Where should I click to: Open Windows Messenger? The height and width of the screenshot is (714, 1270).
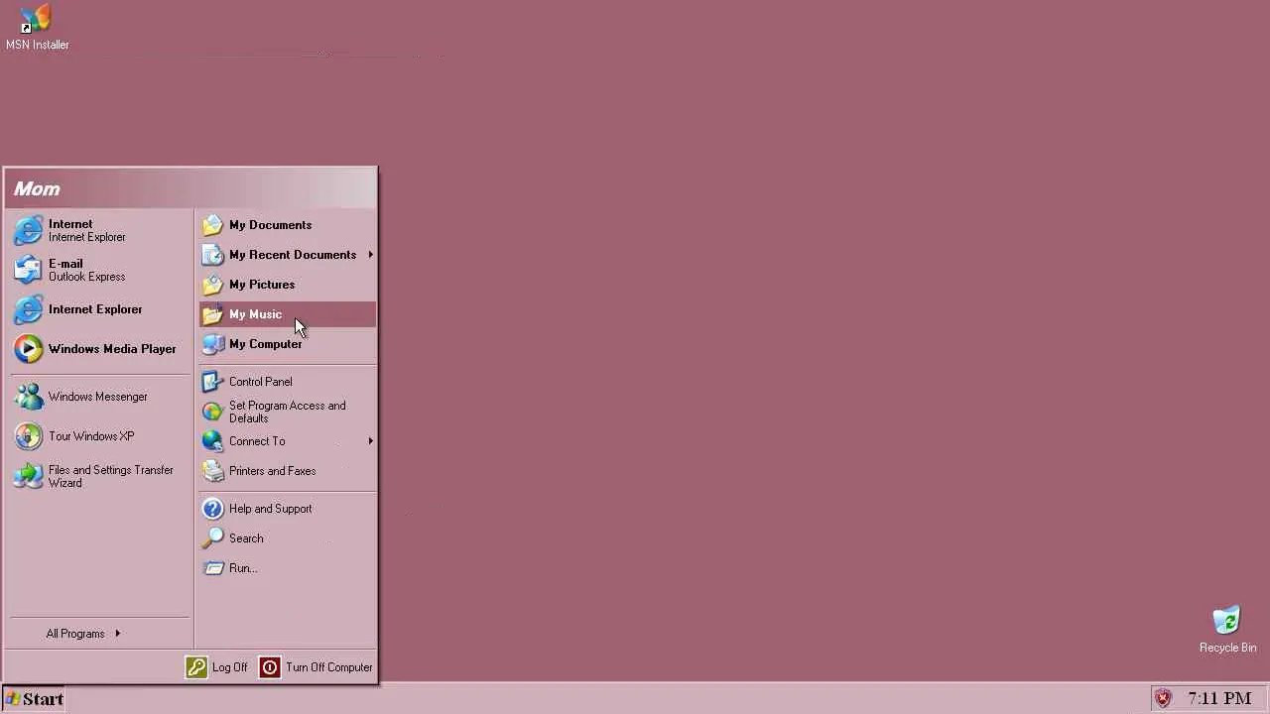pos(98,397)
